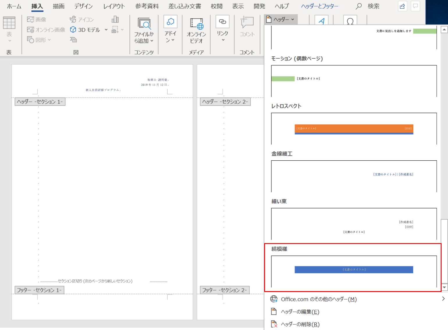The image size is (448, 330).
Task: Click the ヘッダー -セクション 2- label
Action: click(225, 102)
